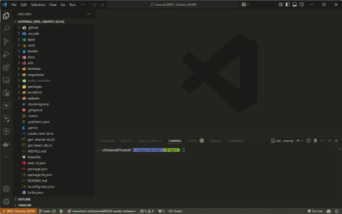Open the View menu
Viewport: 342px width, 214px height.
click(53, 5)
